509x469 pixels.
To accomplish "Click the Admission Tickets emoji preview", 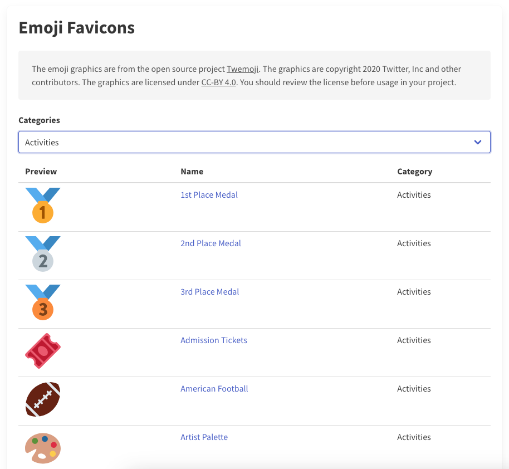I will [x=43, y=351].
